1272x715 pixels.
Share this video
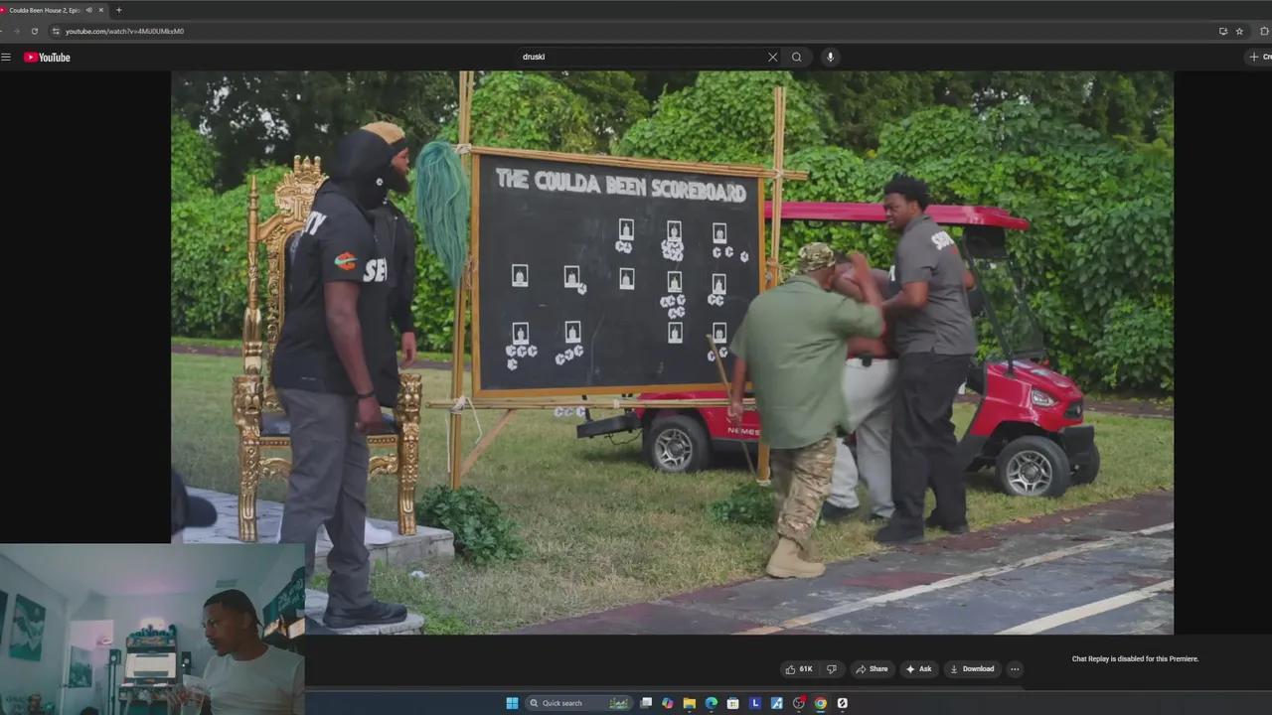point(872,669)
